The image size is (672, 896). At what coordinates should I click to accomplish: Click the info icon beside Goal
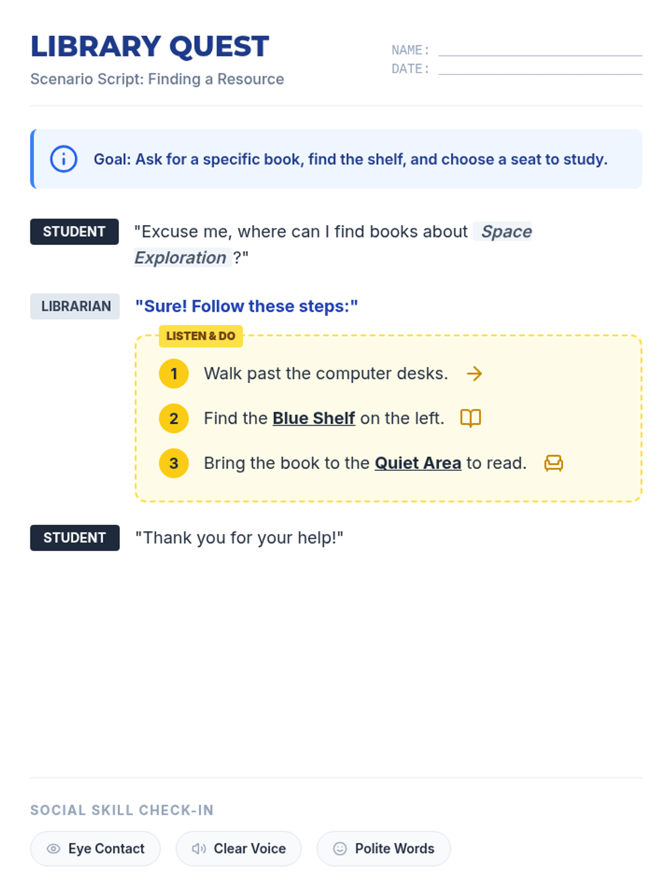coord(64,159)
